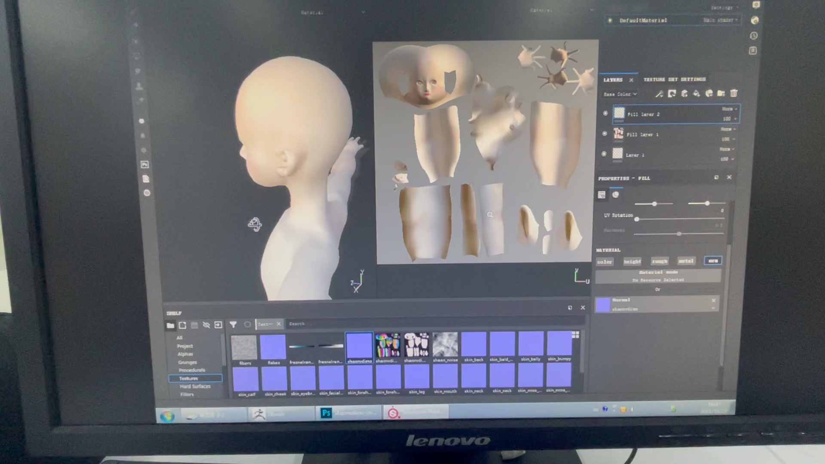Expand the Normal texture slot chevron

point(713,308)
